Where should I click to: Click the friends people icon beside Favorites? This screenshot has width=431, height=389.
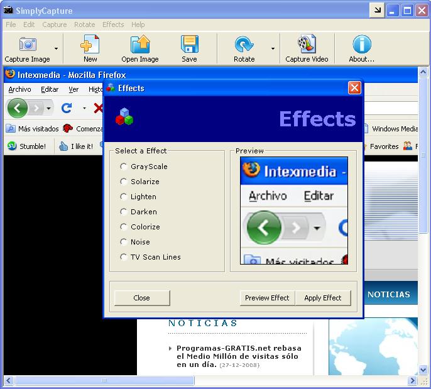point(408,146)
